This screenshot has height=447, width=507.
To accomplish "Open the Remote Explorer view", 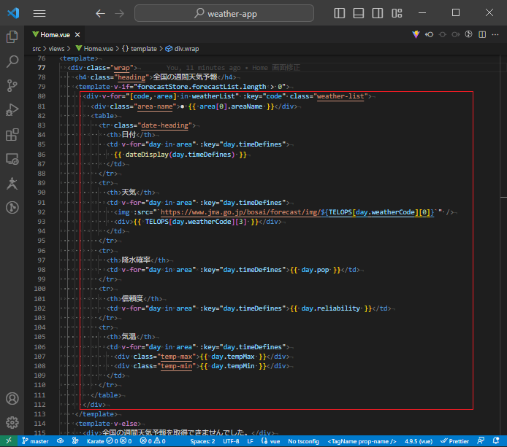I will click(12, 159).
